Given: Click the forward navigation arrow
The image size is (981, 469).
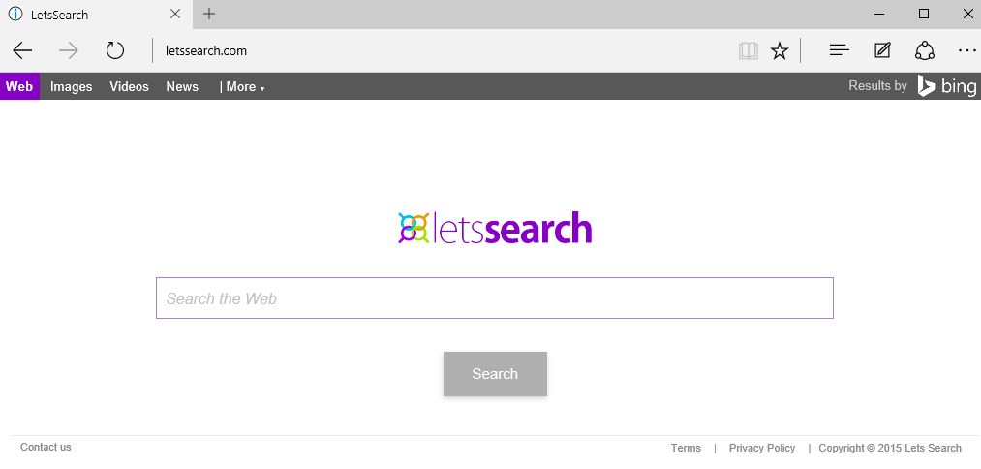Looking at the screenshot, I should [68, 50].
